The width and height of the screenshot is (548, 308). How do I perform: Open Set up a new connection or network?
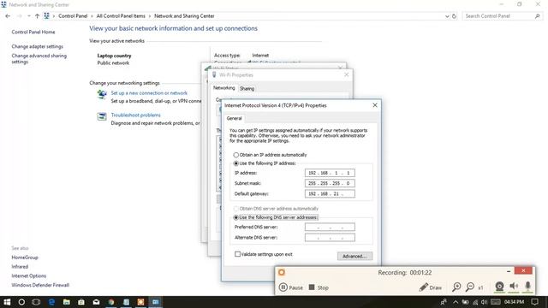click(x=149, y=93)
